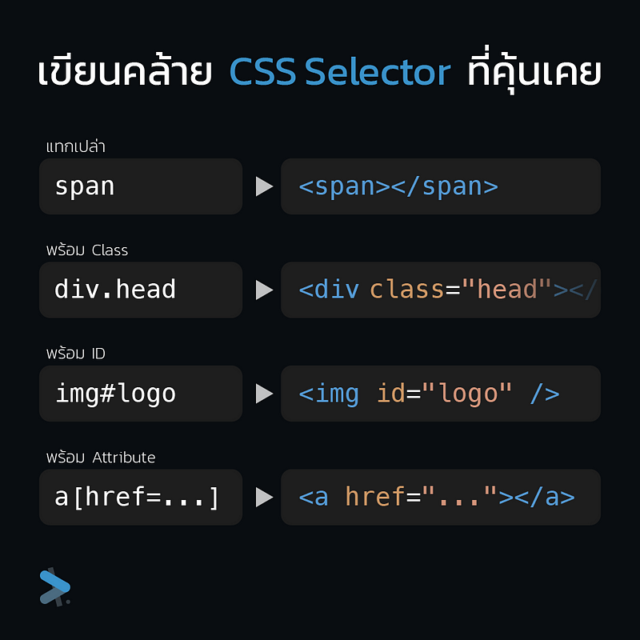Click the arrow next to span box
640x640 pixels.
point(264,186)
